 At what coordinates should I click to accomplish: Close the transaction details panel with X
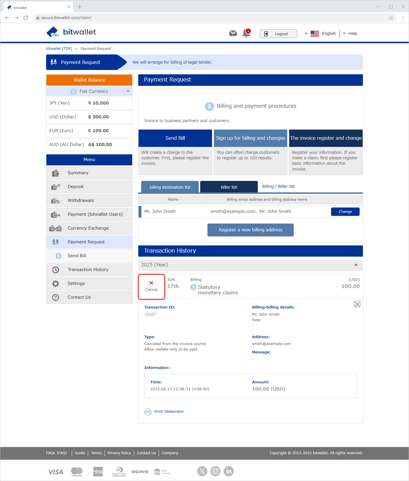click(x=357, y=304)
